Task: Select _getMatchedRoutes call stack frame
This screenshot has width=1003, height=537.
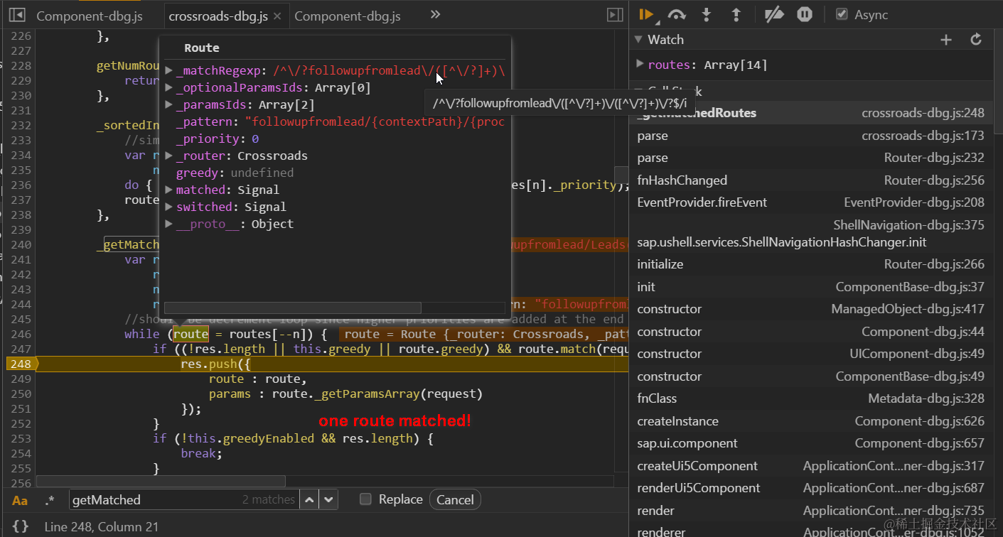Action: pos(811,113)
